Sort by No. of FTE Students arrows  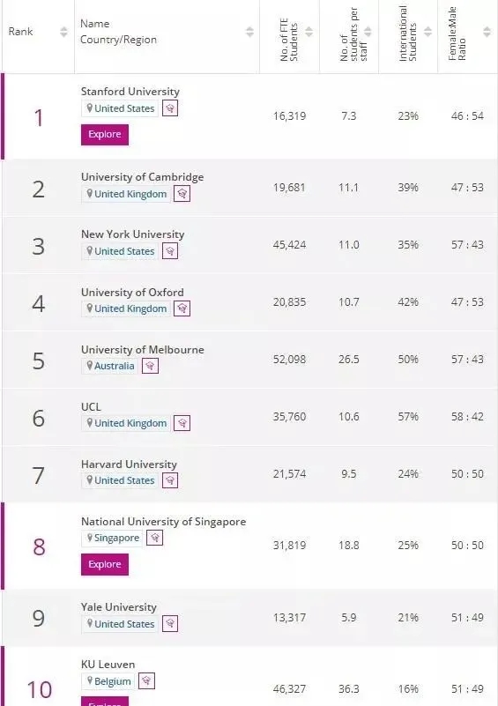(x=308, y=32)
